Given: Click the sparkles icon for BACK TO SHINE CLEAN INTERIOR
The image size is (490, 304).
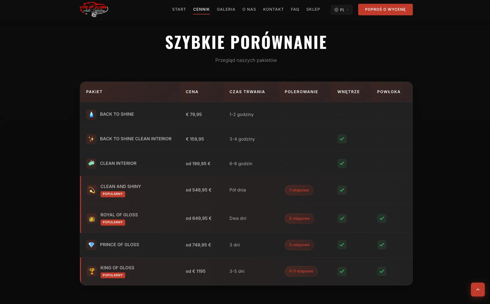Looking at the screenshot, I should pos(91,139).
